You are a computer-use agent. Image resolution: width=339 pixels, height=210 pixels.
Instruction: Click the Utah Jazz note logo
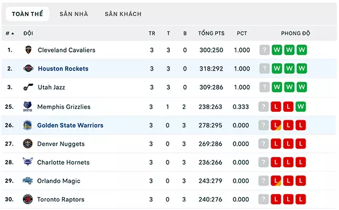coord(28,87)
